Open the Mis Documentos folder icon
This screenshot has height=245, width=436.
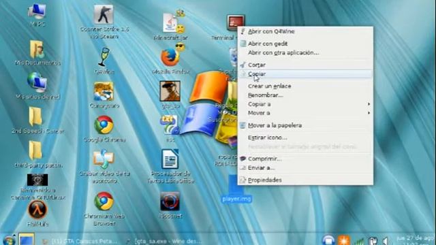[37, 50]
